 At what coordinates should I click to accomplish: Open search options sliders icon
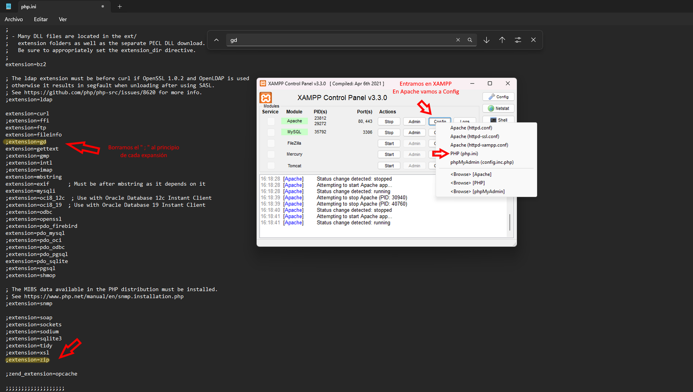[518, 40]
